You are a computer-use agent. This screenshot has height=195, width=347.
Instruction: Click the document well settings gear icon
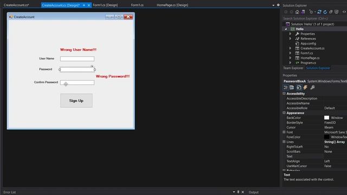tap(278, 5)
